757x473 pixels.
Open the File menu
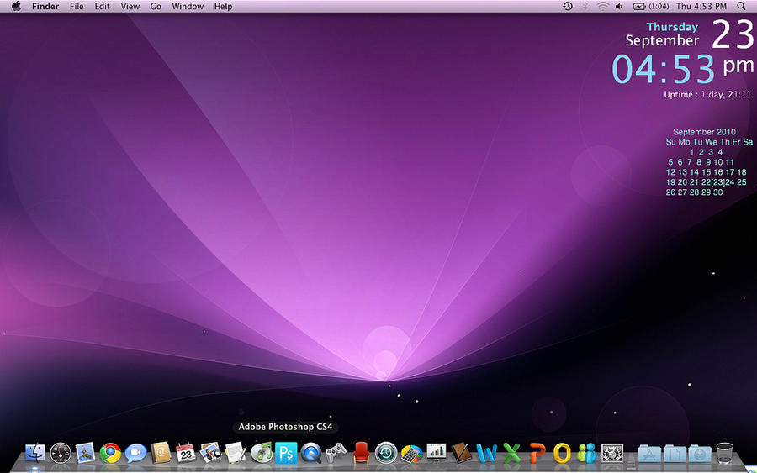(x=77, y=6)
